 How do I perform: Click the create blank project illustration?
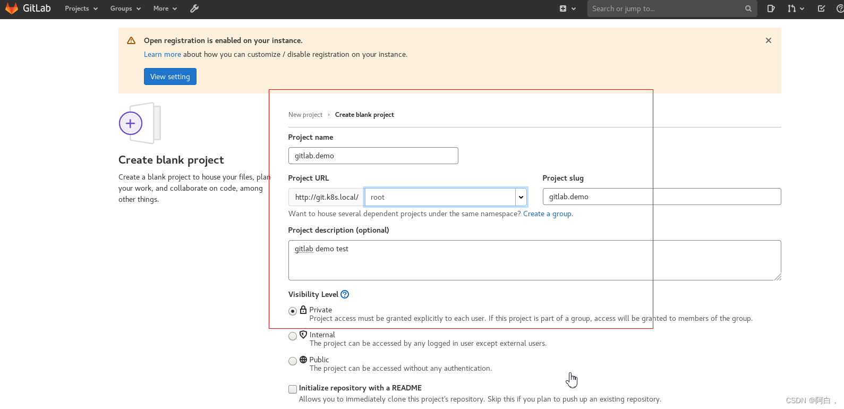140,123
